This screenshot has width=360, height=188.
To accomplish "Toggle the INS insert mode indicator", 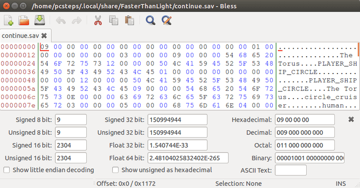I will (341, 184).
